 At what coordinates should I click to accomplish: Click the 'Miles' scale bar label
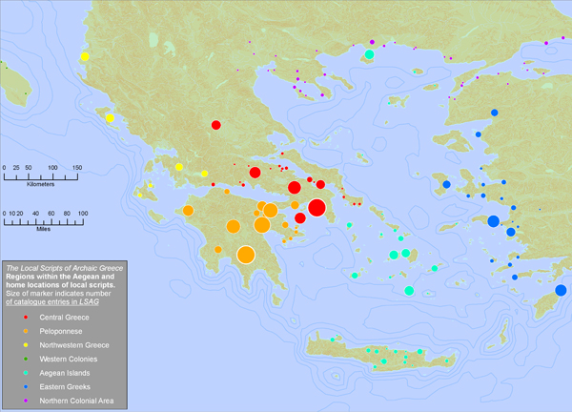click(44, 229)
